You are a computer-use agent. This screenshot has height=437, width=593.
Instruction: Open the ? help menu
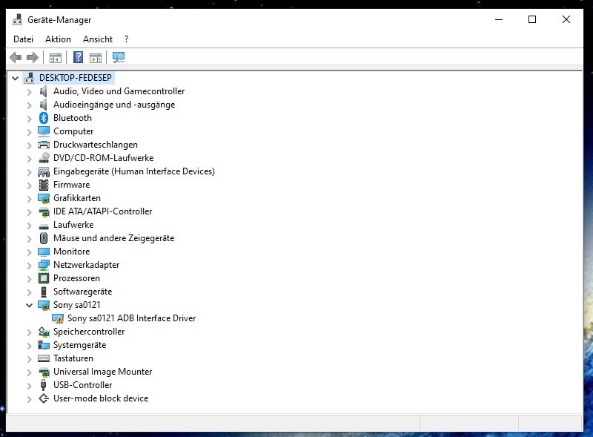(x=126, y=39)
